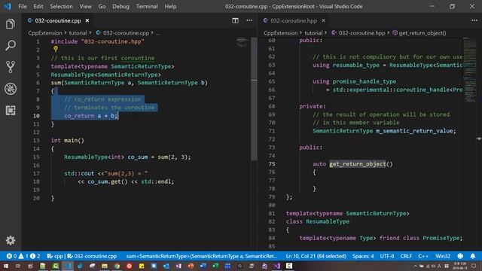Click the left editor minimap

[243, 42]
